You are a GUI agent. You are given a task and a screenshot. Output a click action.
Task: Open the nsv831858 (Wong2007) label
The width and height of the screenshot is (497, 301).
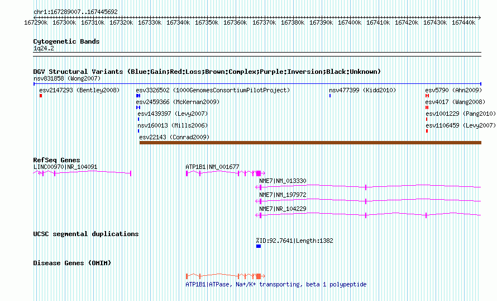(67, 78)
